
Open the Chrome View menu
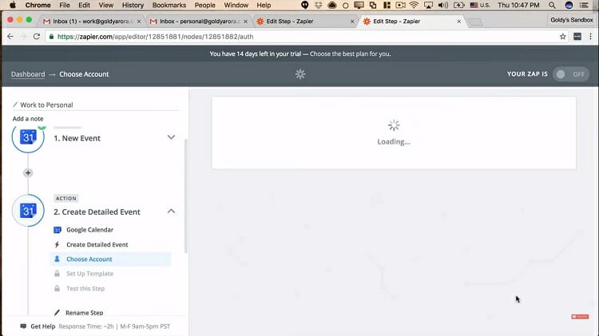tap(105, 5)
